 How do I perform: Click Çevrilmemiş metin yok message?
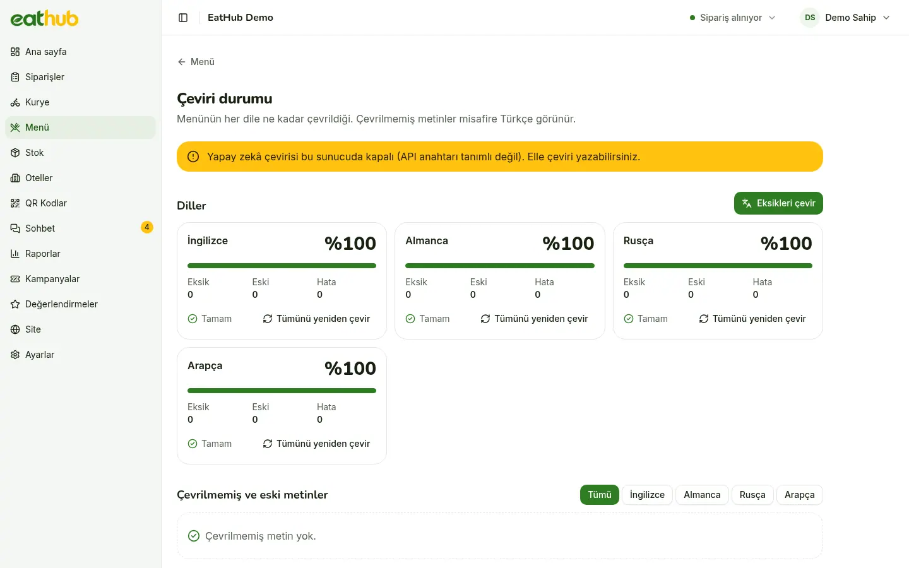tap(260, 536)
